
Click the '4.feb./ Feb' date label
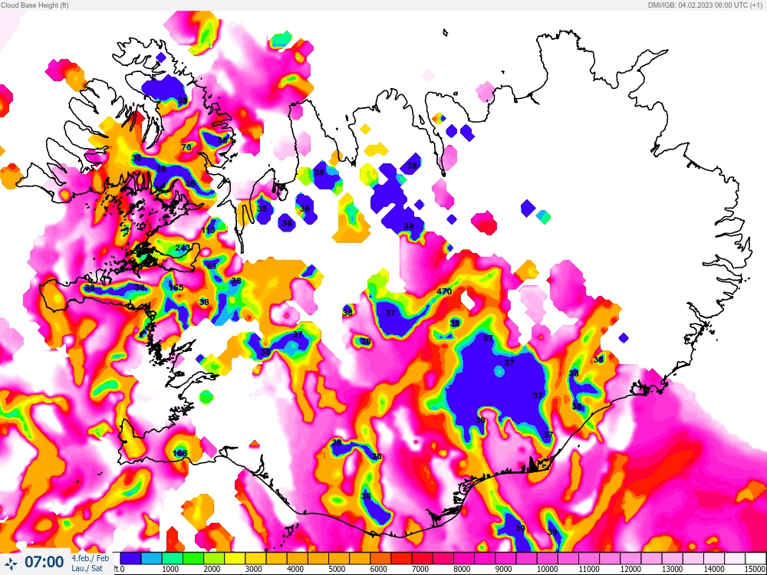(x=90, y=558)
